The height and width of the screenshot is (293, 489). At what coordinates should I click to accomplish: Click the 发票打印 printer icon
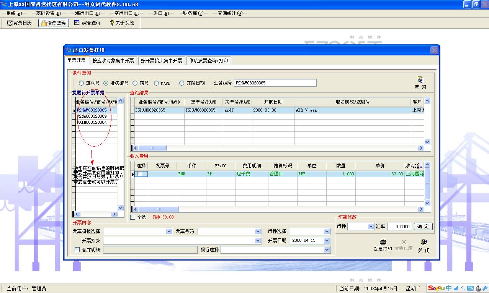(383, 242)
